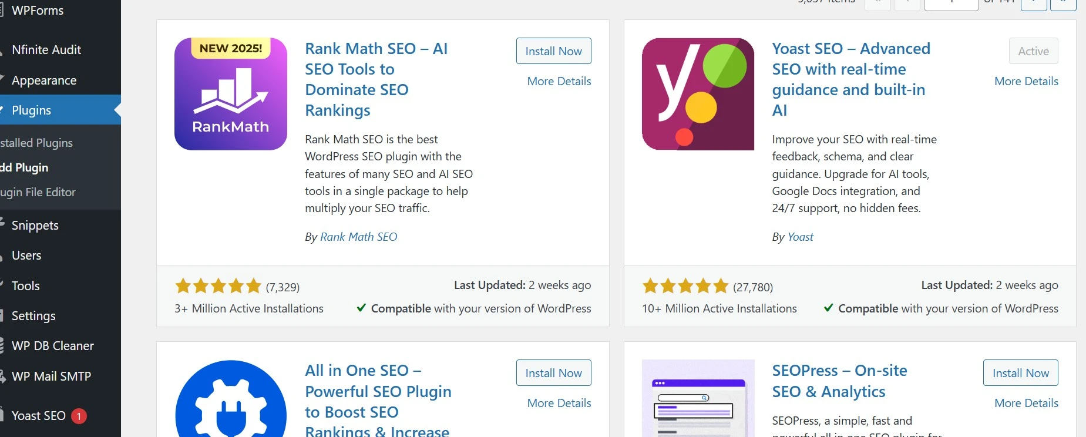Open More Details for Yoast SEO
Viewport: 1086px width, 437px height.
pos(1026,82)
